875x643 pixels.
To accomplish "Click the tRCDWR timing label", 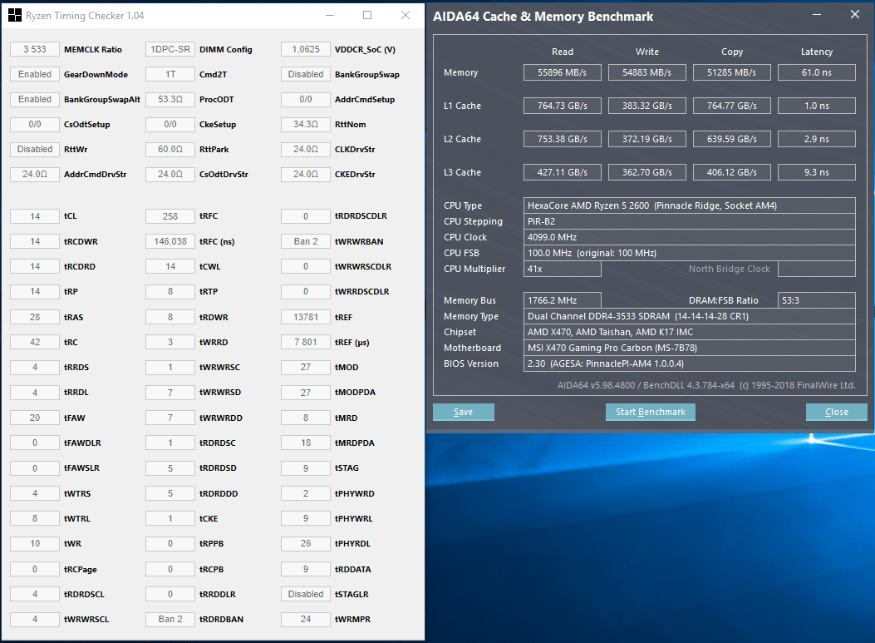I will [x=81, y=241].
